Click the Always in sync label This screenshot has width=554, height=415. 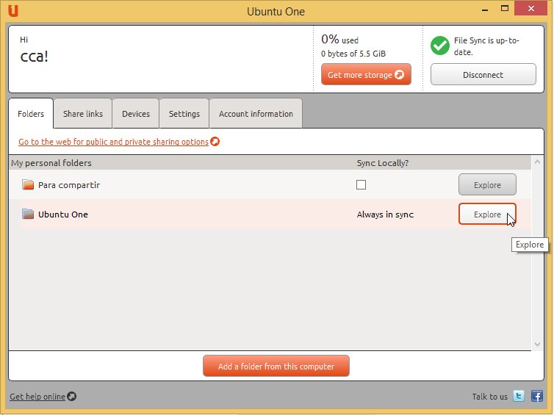(x=385, y=214)
